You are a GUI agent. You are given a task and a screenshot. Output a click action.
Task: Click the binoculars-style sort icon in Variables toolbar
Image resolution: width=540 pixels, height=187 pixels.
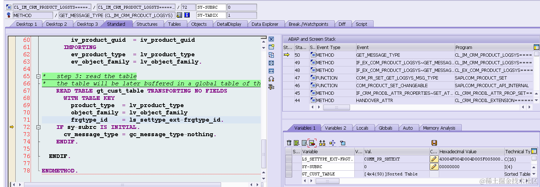point(322,143)
